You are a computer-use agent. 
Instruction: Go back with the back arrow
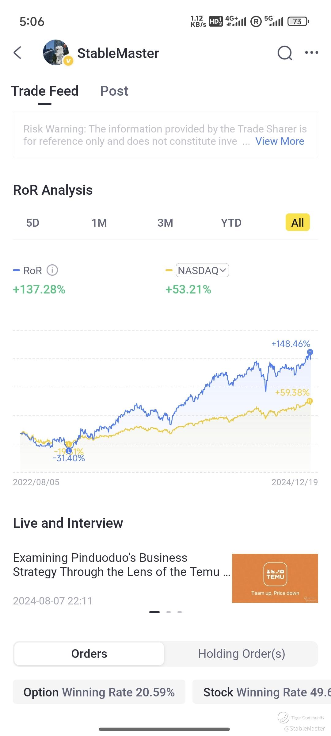pos(18,53)
